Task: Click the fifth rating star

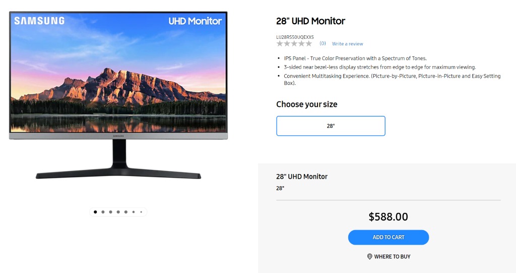Action: point(309,43)
